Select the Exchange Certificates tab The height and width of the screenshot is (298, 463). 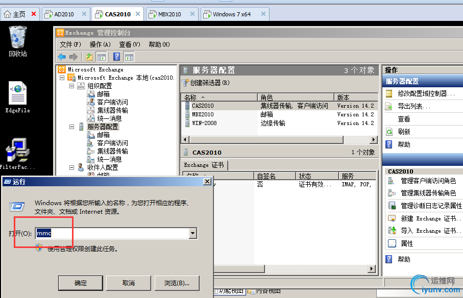[x=204, y=165]
